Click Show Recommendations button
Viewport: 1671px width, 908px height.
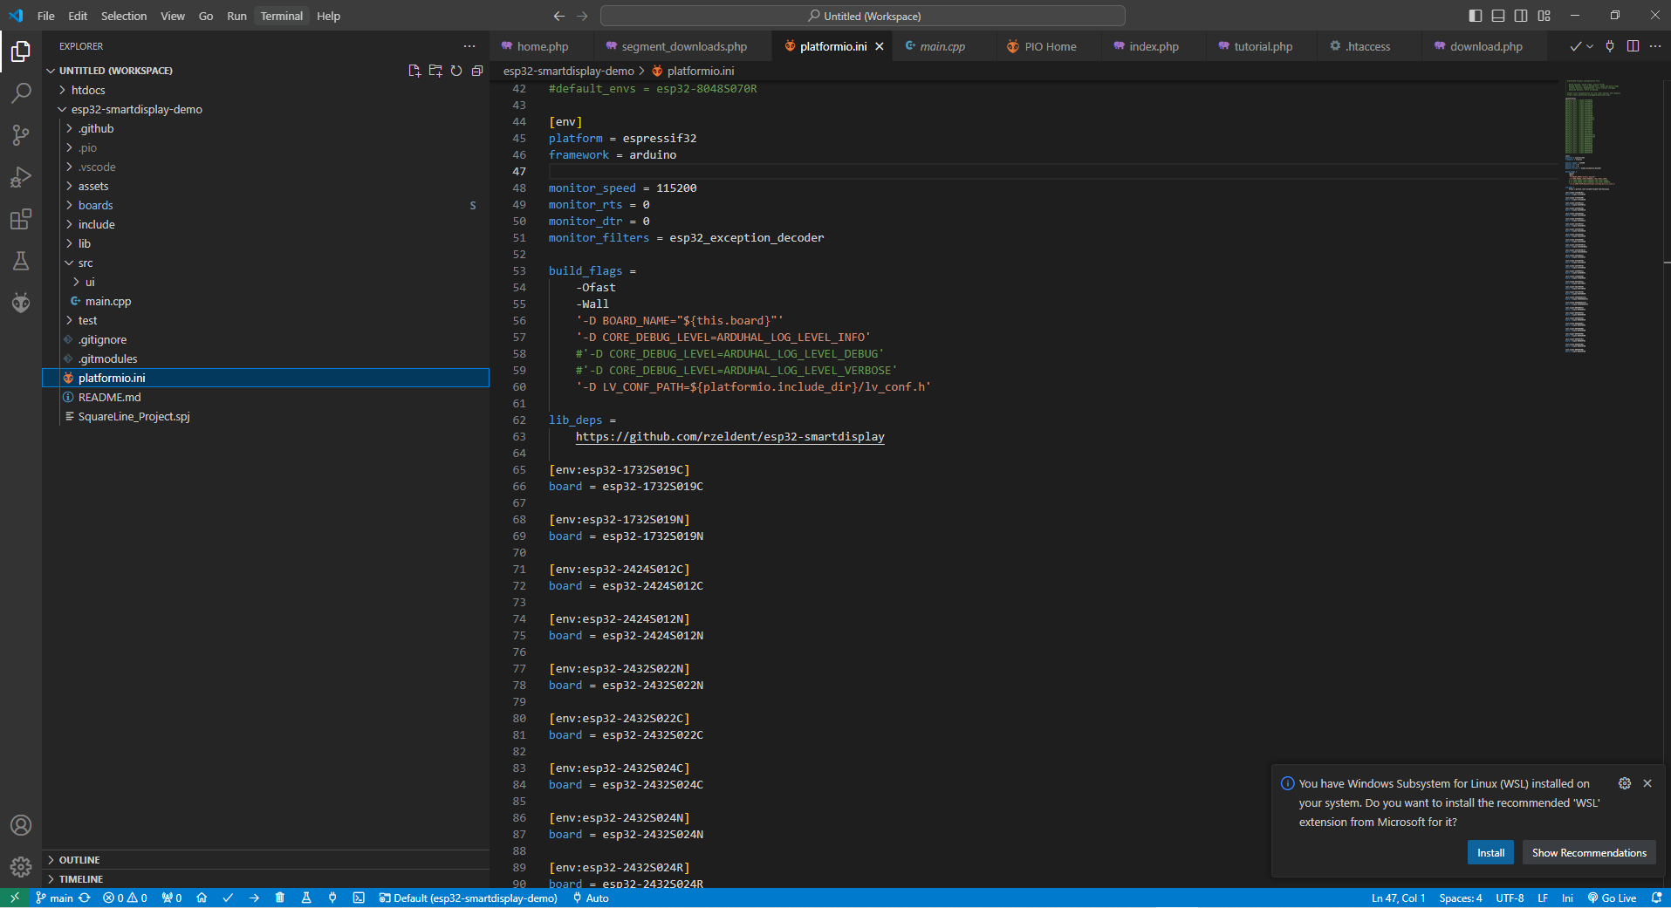[x=1589, y=853]
